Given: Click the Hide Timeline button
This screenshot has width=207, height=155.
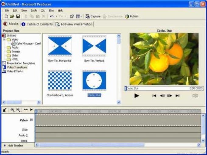Looking at the screenshot, I should [x=14, y=146].
